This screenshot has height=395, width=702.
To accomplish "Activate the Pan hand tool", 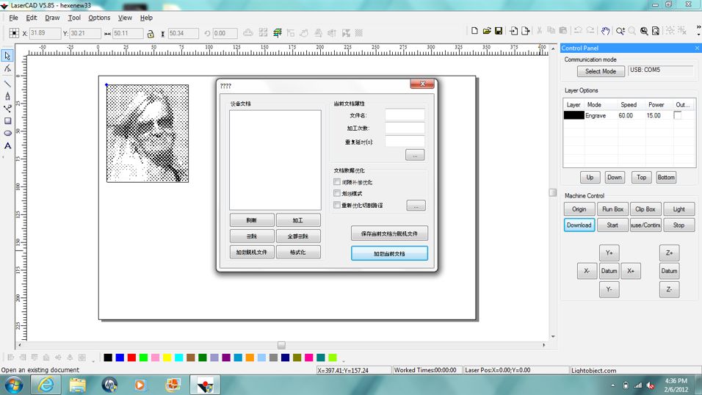I will (605, 31).
